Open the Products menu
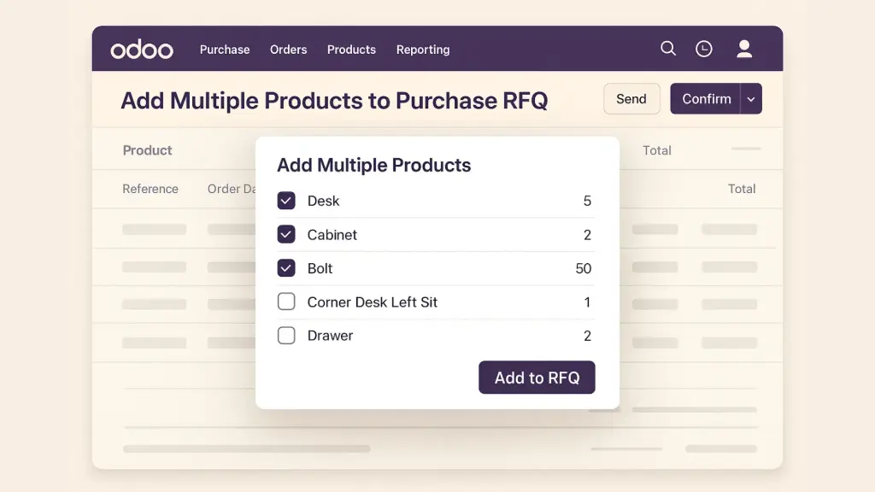This screenshot has height=492, width=875. [x=351, y=50]
